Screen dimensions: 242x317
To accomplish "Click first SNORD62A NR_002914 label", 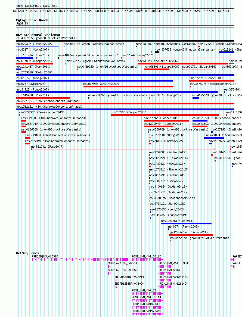I will [123, 263].
